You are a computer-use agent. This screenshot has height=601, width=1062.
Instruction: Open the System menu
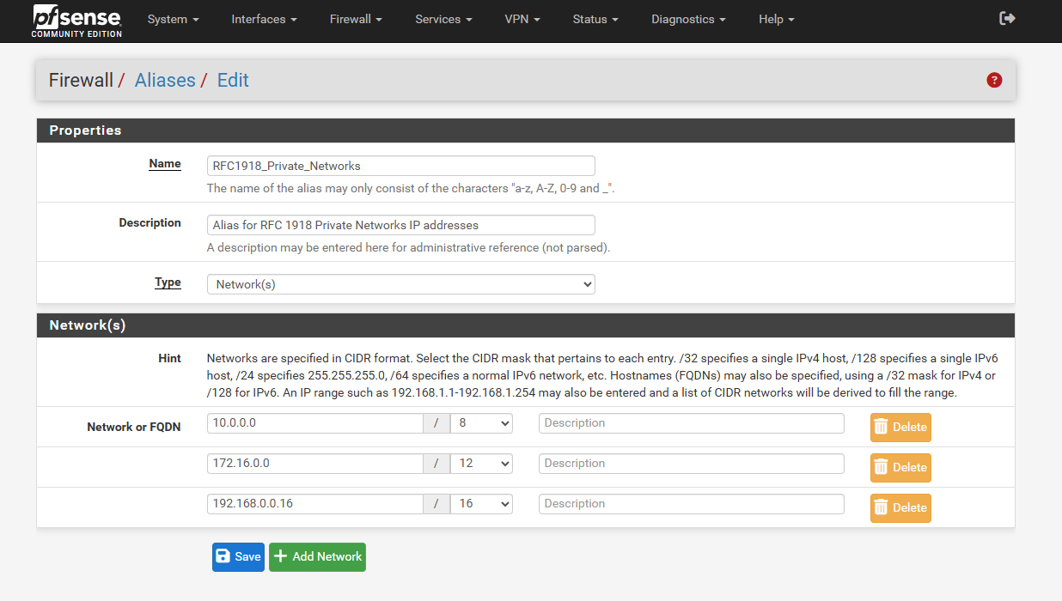[173, 19]
